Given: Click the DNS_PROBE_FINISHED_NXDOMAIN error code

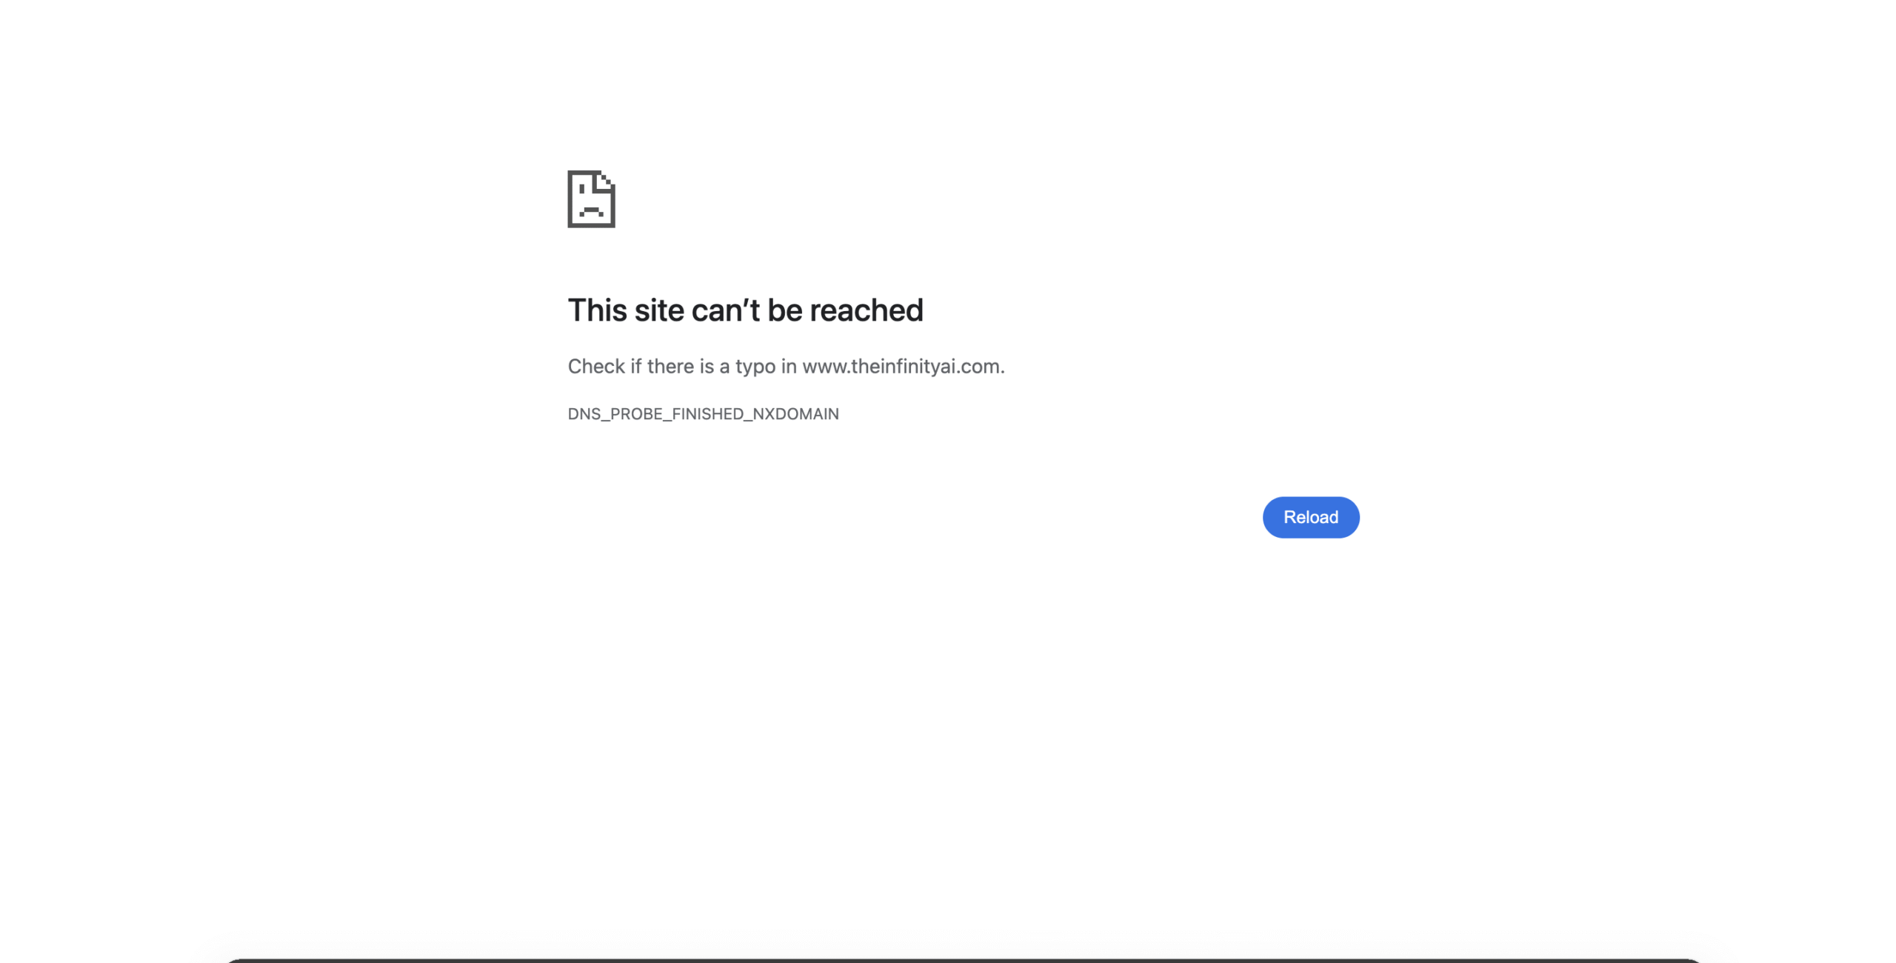Looking at the screenshot, I should tap(703, 414).
